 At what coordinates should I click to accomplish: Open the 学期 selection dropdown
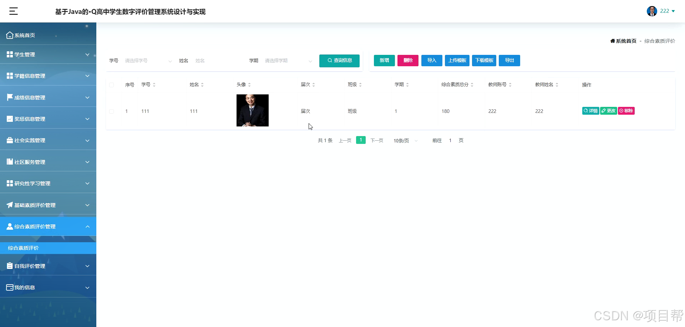coord(288,61)
